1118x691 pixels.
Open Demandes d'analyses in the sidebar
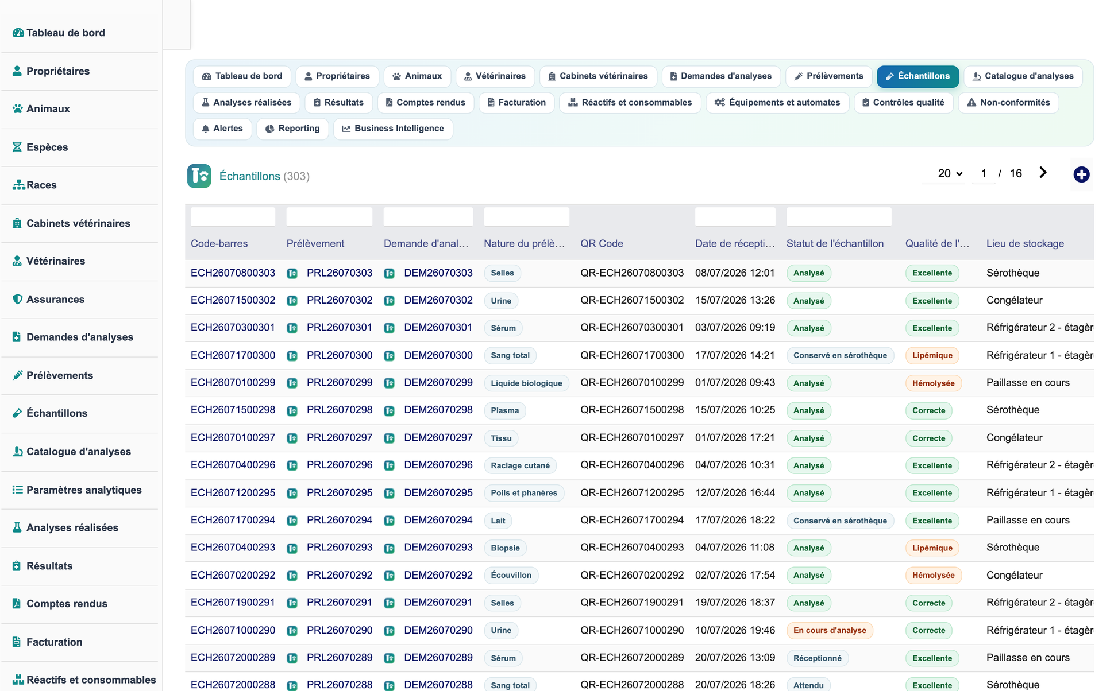[x=80, y=337]
